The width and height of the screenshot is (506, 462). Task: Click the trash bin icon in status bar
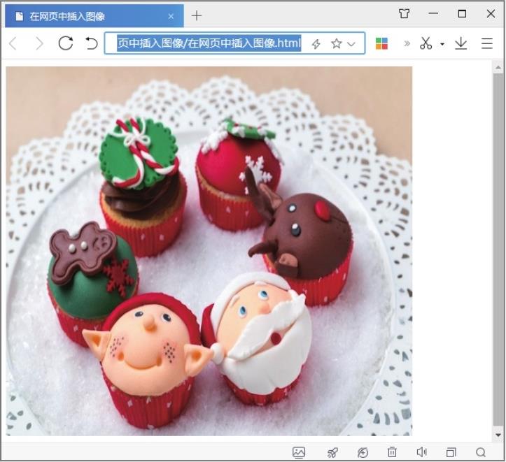click(392, 452)
